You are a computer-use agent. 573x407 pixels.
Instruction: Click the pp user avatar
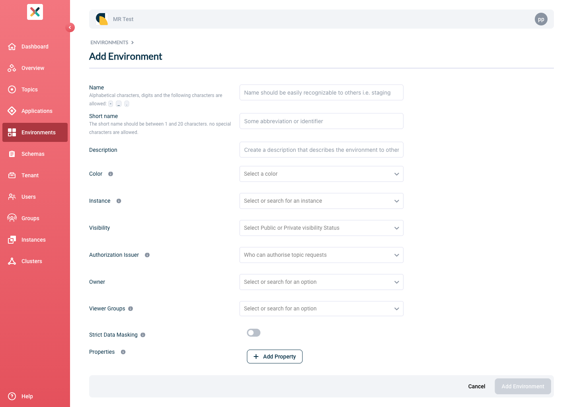(541, 19)
